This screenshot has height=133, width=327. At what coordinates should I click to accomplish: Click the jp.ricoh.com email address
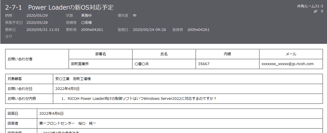[287, 64]
